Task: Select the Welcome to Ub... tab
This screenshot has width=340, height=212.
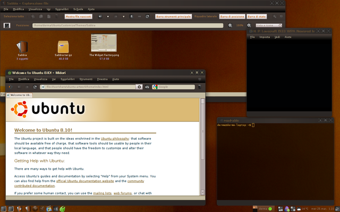Action: tap(19, 95)
